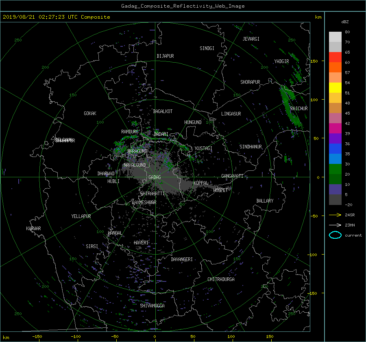Screen dimensions: 366x342
Task: Select the KARWAR city label
Action: click(x=33, y=229)
